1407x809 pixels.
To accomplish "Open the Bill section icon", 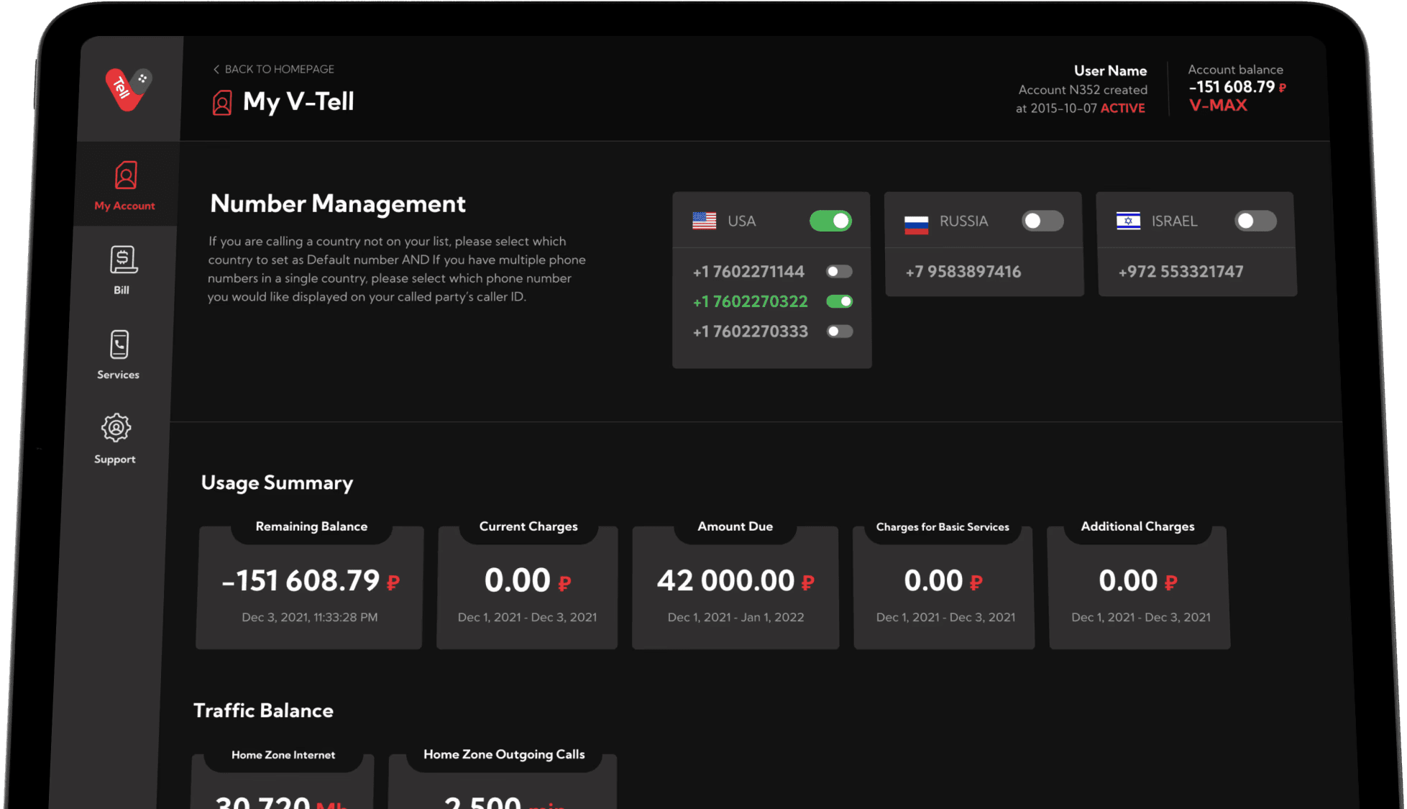I will 122,260.
